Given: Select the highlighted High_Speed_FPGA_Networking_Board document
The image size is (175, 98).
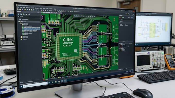Looking at the screenshot, I should tap(31, 29).
